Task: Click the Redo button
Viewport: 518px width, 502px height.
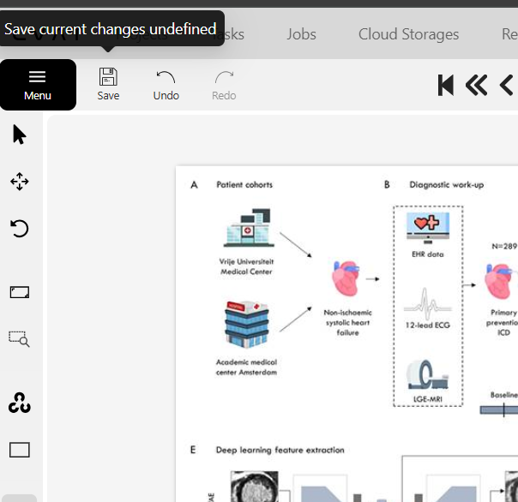Action: click(224, 85)
